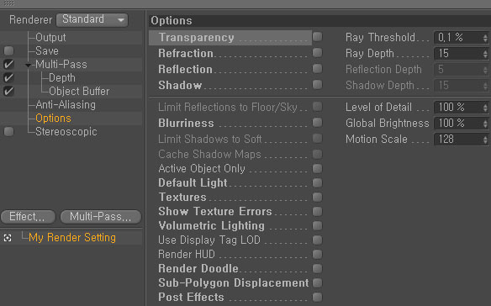Click the Motion Scale stepper arrows
491x306 pixels.
click(x=485, y=140)
